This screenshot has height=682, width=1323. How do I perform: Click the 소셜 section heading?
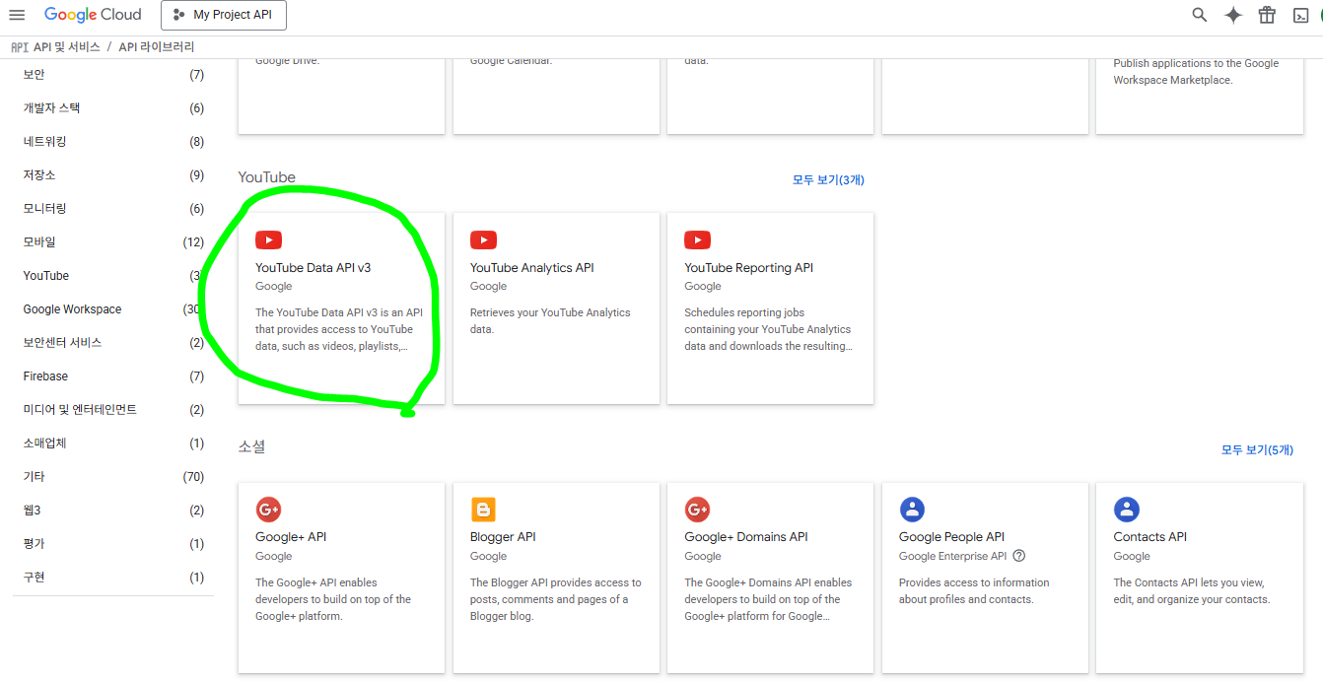click(x=251, y=446)
